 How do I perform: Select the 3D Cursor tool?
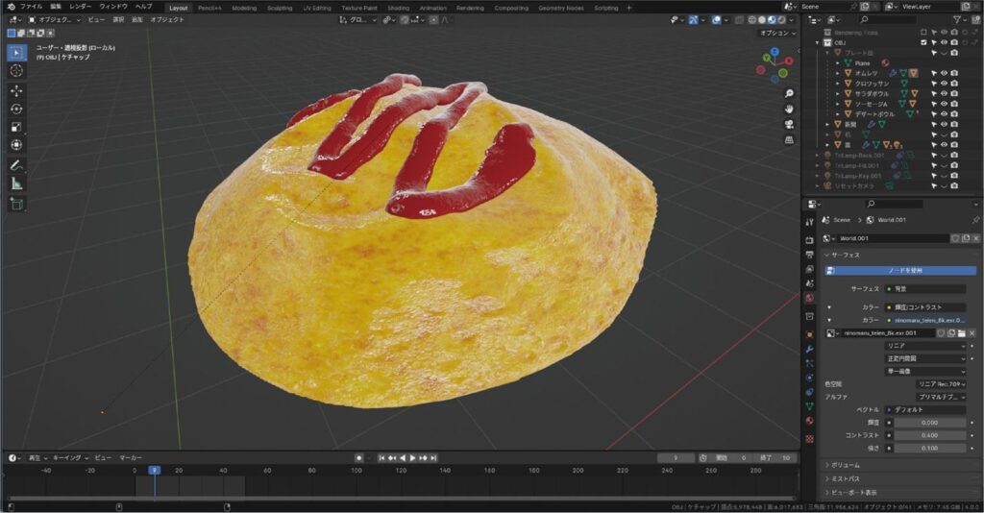17,71
